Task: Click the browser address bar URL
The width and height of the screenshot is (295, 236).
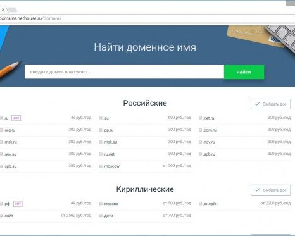Action: (30, 18)
